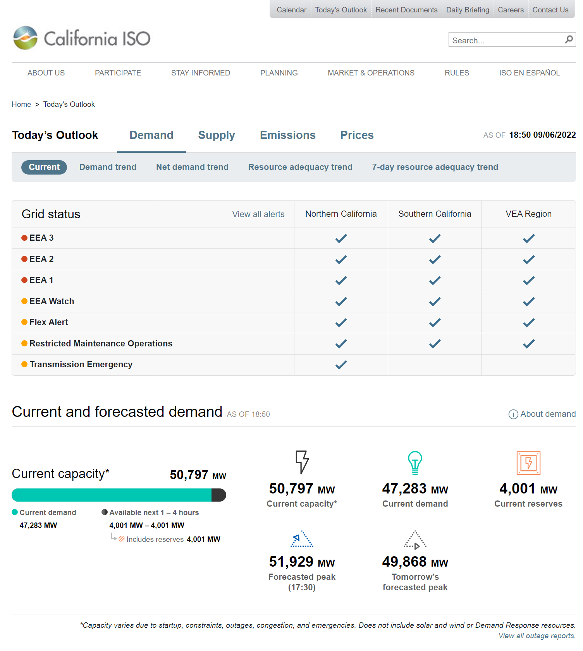
Task: Click the striped Includes reserves legend icon
Action: click(x=122, y=539)
